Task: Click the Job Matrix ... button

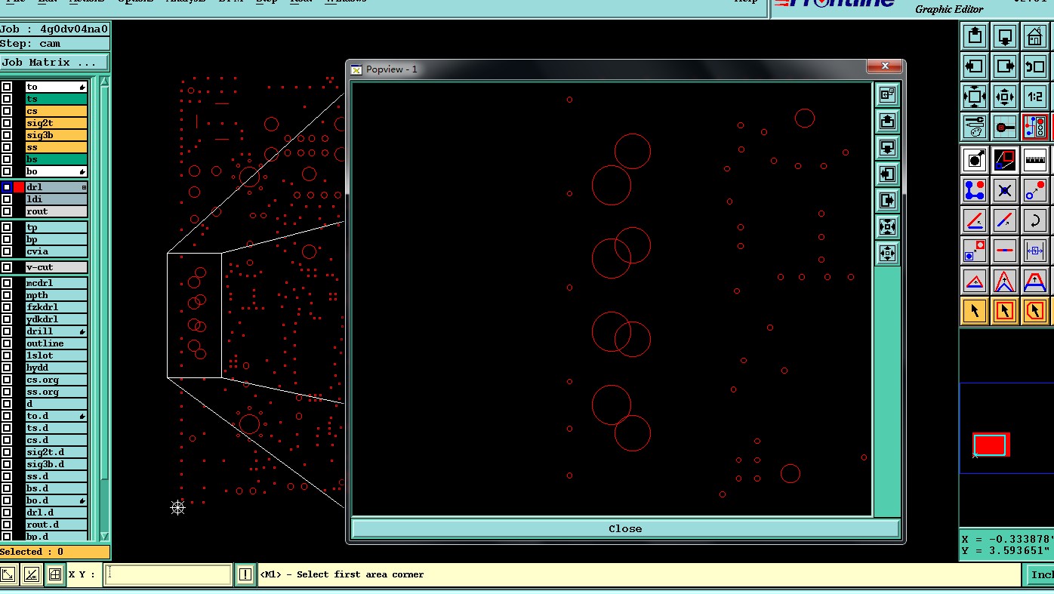Action: tap(54, 63)
